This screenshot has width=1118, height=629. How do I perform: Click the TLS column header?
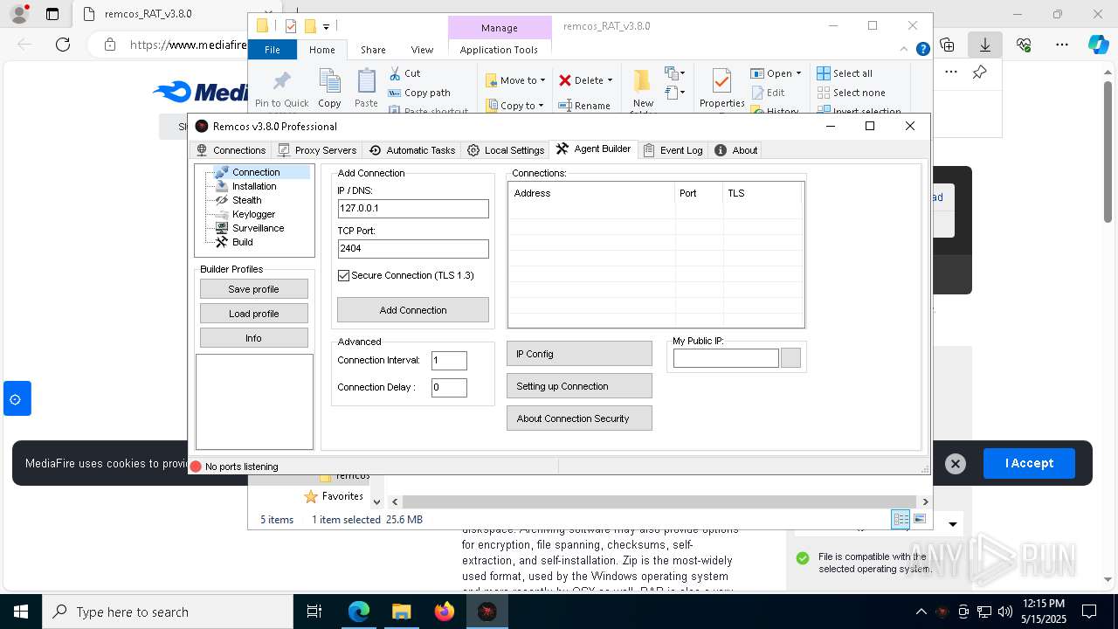pos(763,193)
